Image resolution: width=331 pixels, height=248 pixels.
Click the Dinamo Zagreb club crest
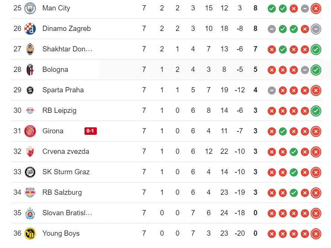[30, 29]
